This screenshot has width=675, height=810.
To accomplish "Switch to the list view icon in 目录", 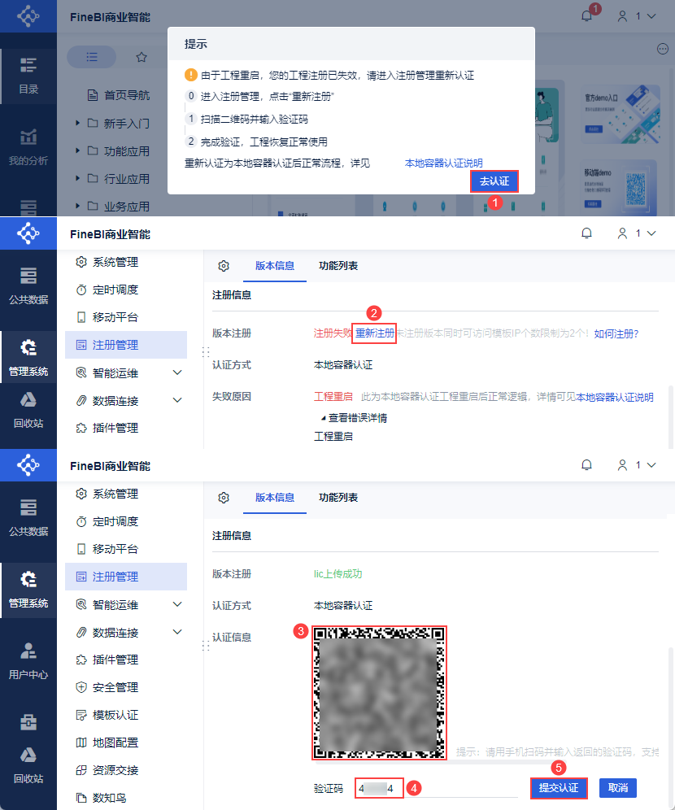I will coord(92,57).
